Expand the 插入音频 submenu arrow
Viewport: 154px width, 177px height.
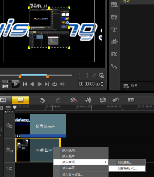pyautogui.click(x=106, y=162)
